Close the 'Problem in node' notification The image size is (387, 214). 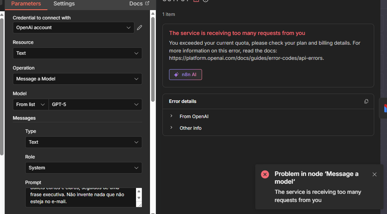[375, 174]
